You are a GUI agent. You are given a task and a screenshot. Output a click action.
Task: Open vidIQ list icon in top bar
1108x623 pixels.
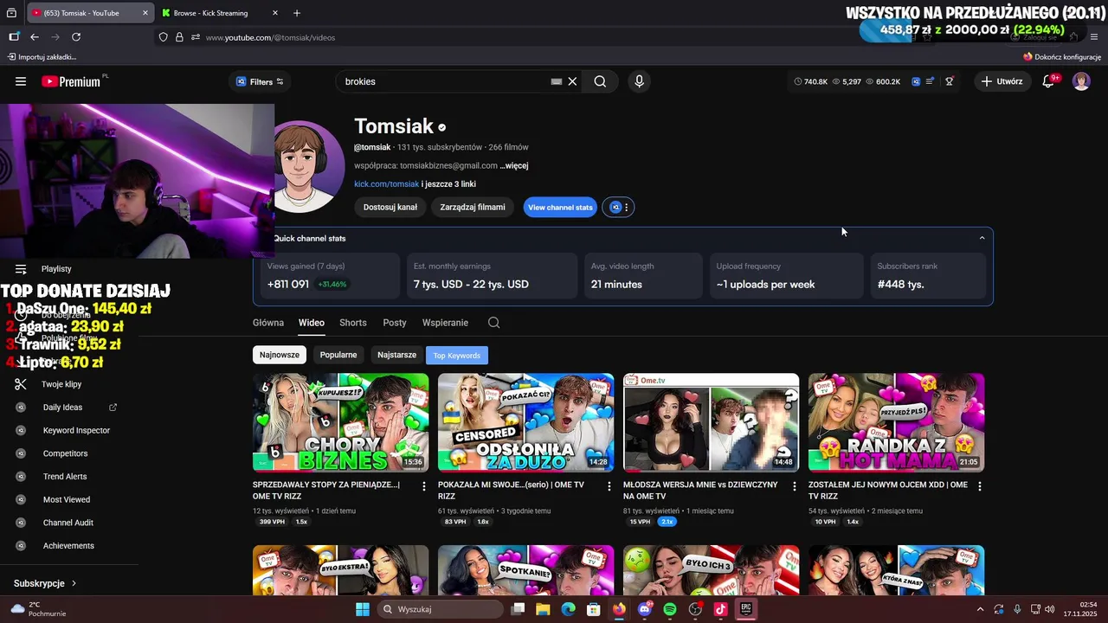click(931, 81)
